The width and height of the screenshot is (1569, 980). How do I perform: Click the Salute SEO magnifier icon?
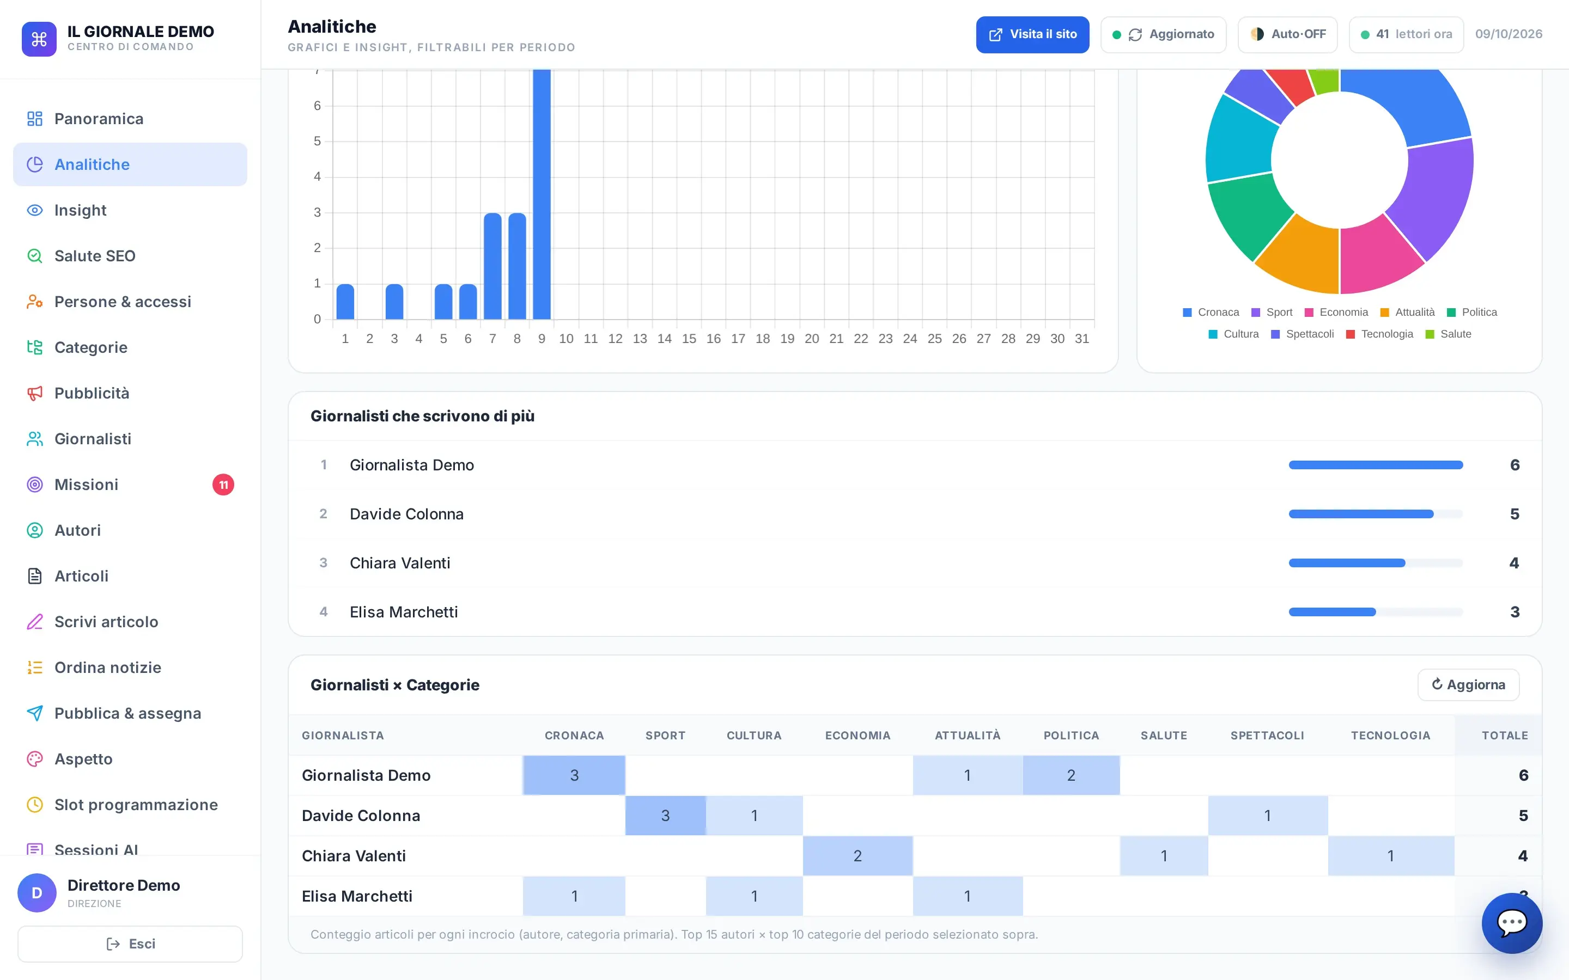tap(34, 256)
